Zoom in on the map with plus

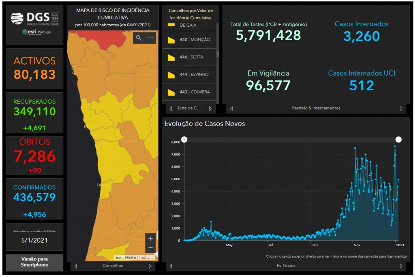pos(150,239)
